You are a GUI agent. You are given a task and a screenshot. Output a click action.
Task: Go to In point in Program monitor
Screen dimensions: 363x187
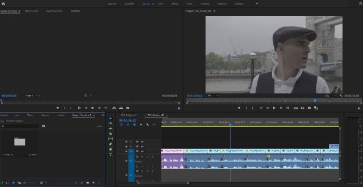pos(261,108)
